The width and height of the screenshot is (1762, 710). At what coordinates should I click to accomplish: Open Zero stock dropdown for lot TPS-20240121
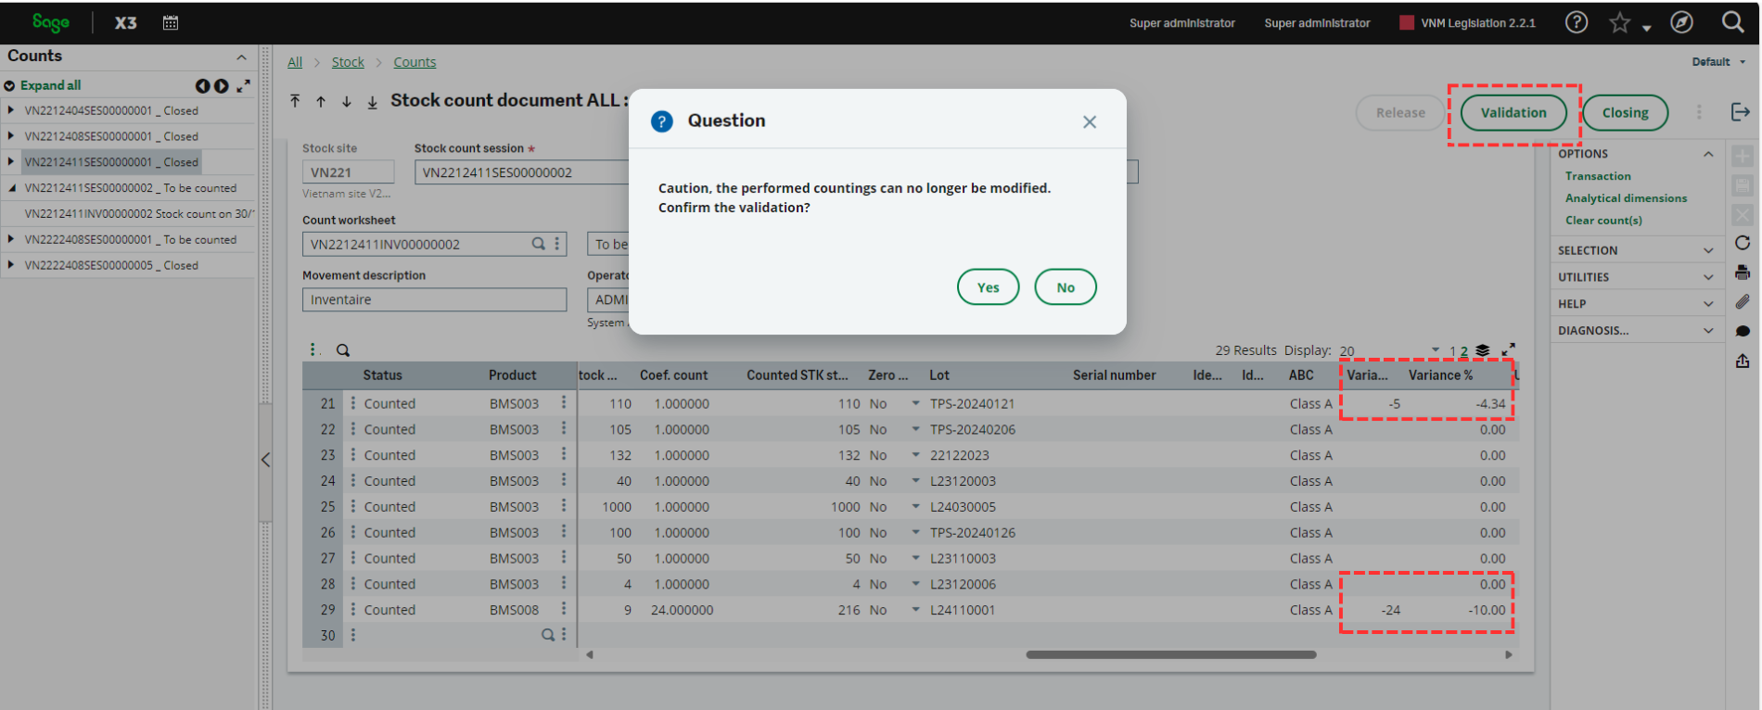[x=915, y=403]
